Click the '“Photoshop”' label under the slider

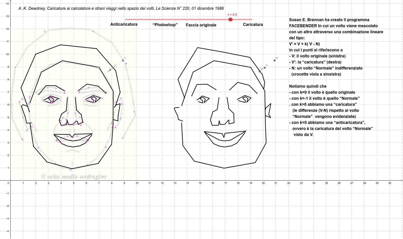coord(165,25)
